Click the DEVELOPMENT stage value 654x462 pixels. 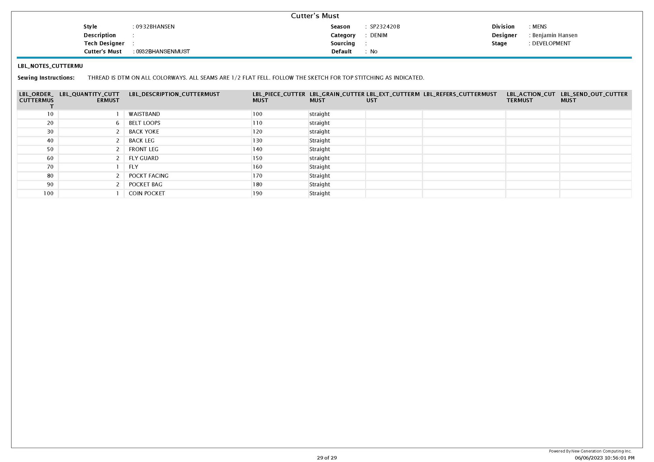point(551,43)
